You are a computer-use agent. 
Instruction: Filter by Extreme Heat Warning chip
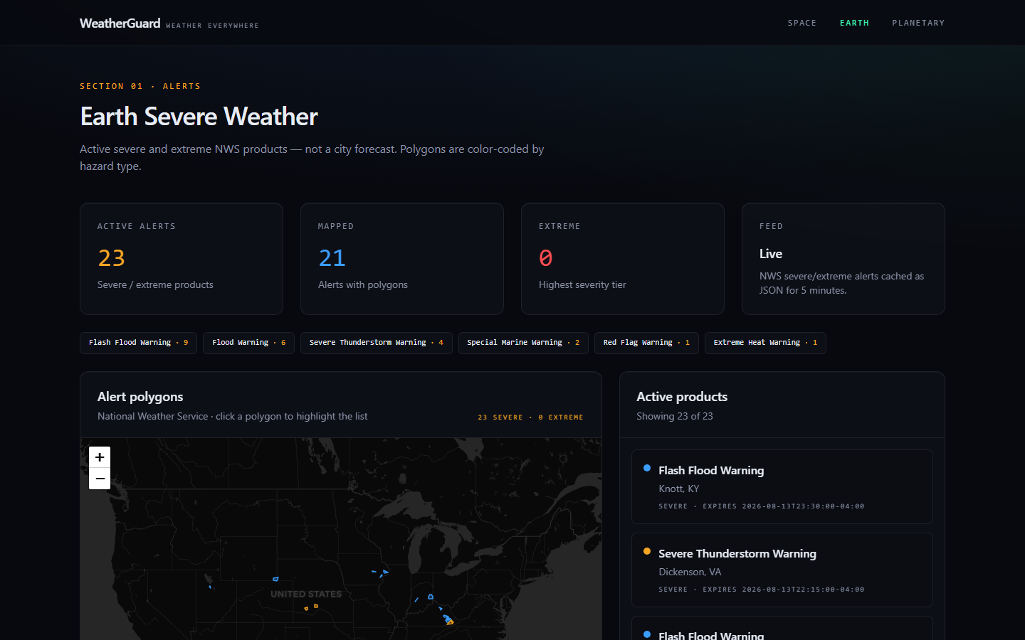point(765,343)
